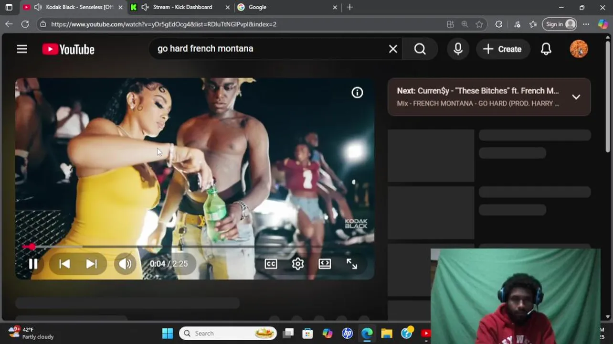
Task: Open Edge settings and more menu
Action: (x=586, y=24)
